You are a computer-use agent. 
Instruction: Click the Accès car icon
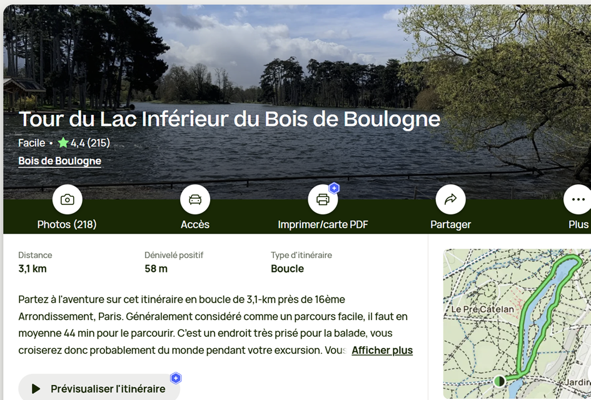tap(195, 200)
